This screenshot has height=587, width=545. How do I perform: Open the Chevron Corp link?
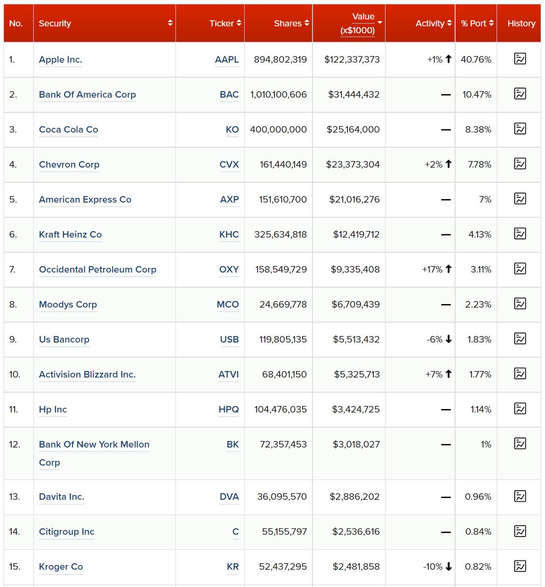click(69, 164)
